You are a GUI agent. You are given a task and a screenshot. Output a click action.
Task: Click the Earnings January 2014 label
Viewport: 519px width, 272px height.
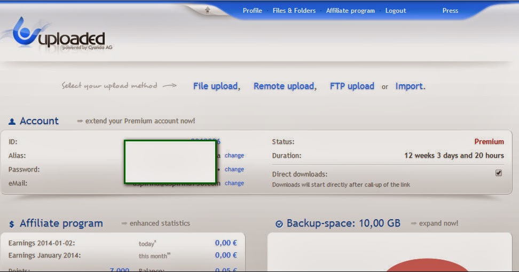point(44,255)
